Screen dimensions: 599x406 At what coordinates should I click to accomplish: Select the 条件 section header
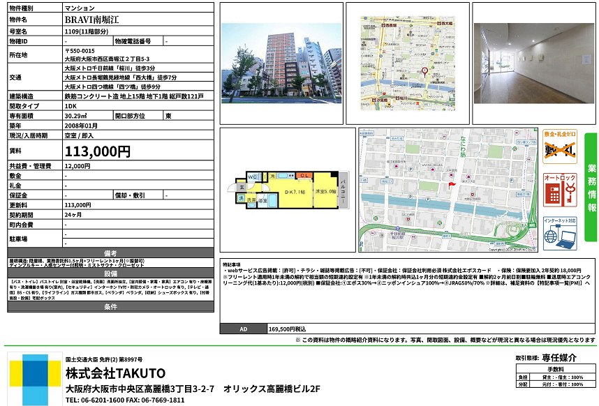(110, 307)
